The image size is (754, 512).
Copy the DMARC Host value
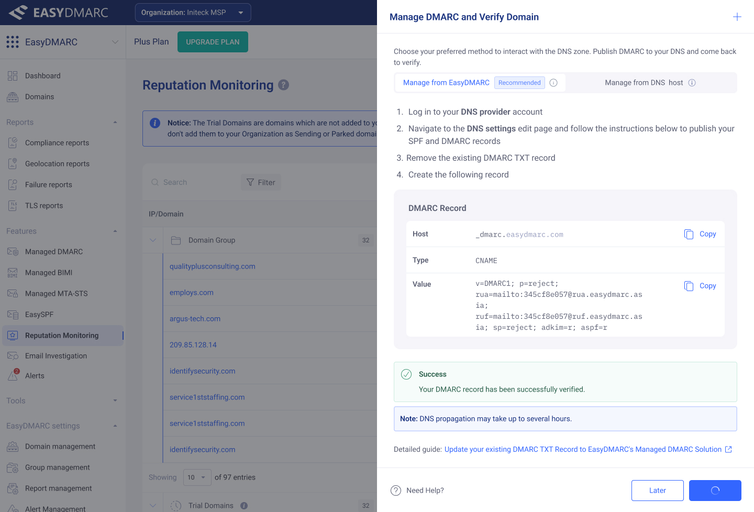(700, 234)
